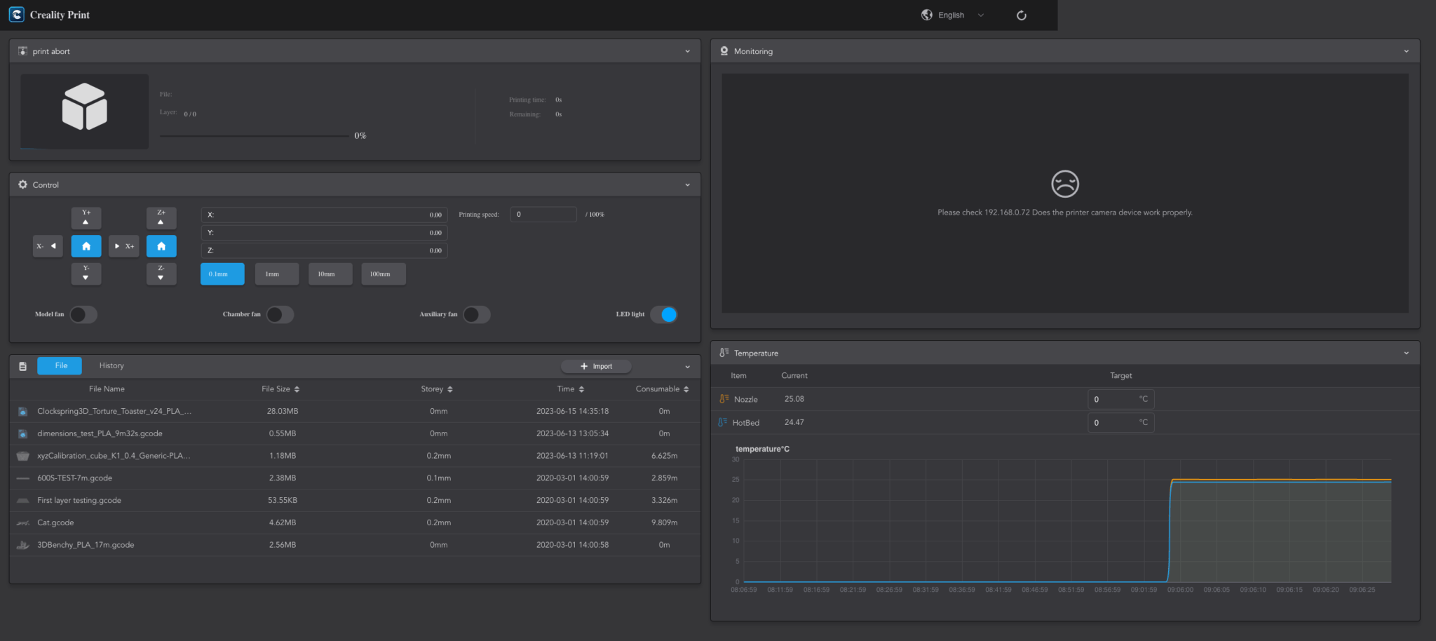Enable the Model fan switch

point(83,315)
